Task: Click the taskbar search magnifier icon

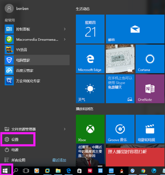Action: coord(16,171)
